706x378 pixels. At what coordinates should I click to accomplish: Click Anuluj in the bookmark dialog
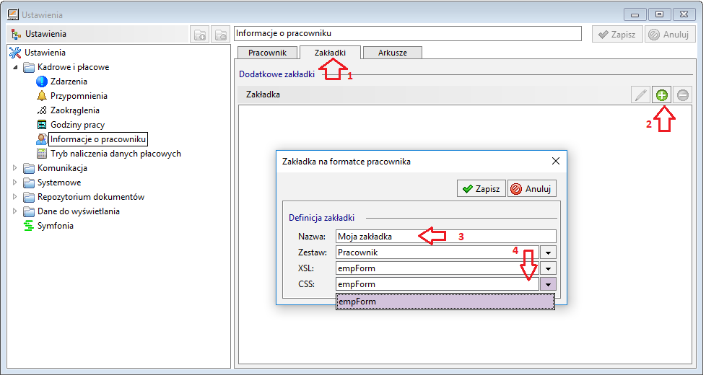[532, 188]
